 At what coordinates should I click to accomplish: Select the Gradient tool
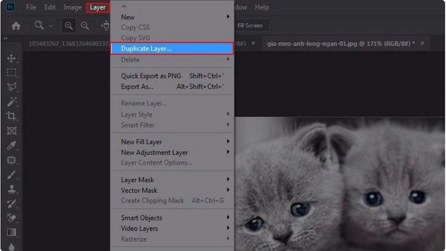point(12,233)
